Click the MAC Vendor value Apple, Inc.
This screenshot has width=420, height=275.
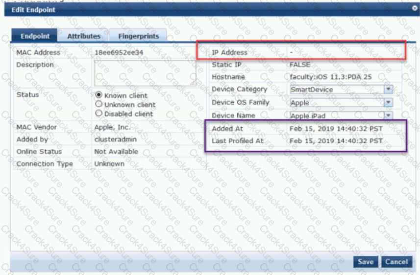click(112, 127)
